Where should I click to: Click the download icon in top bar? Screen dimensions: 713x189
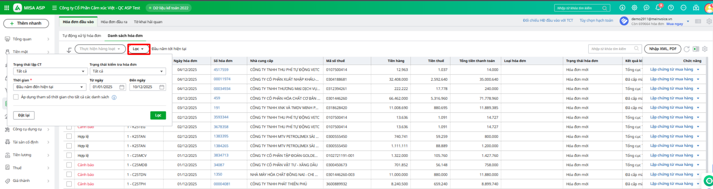coord(622,8)
